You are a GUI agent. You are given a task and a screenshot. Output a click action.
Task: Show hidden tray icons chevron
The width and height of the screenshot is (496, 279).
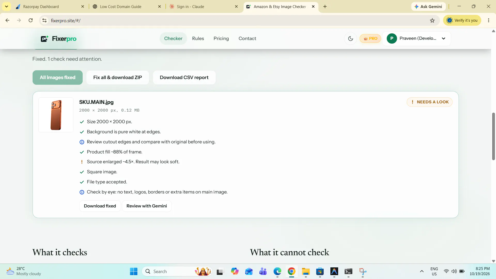tap(422, 271)
